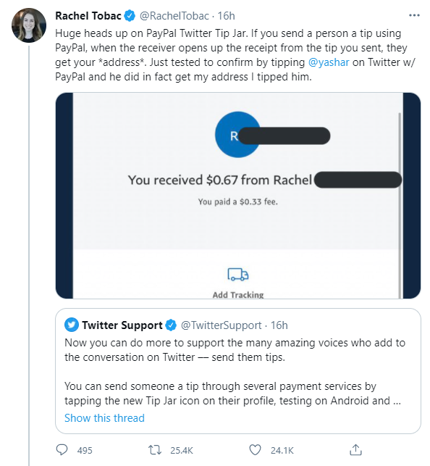Click Rachel Tobac's profile photo
This screenshot has height=466, width=430.
tap(29, 25)
